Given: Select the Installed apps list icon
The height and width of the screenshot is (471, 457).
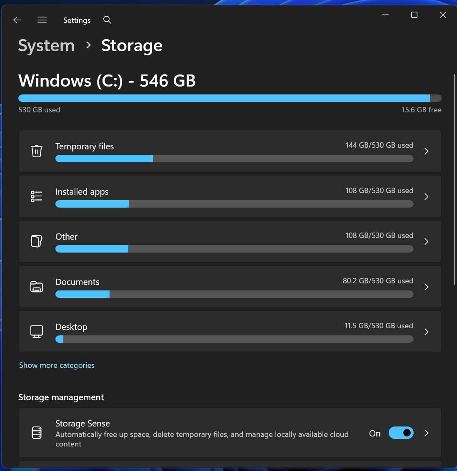Looking at the screenshot, I should pyautogui.click(x=37, y=196).
